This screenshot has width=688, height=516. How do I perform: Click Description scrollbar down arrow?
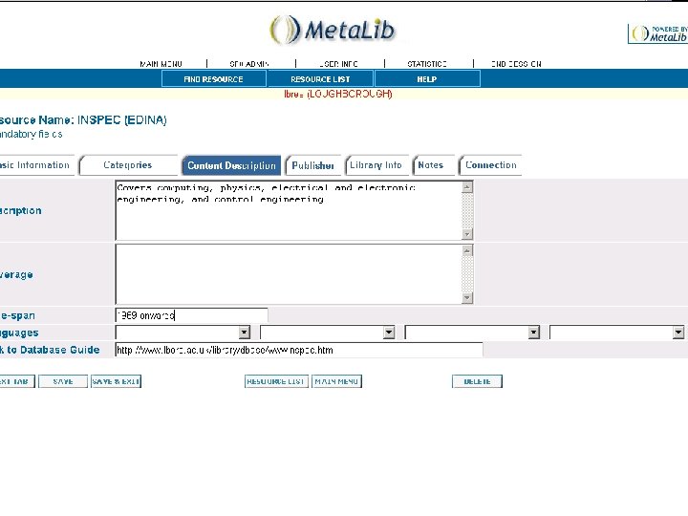467,234
